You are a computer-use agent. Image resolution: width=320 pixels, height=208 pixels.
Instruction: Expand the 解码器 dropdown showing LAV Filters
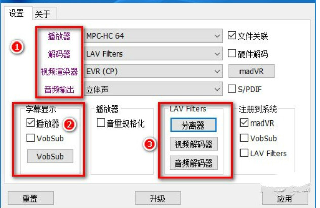(x=153, y=54)
